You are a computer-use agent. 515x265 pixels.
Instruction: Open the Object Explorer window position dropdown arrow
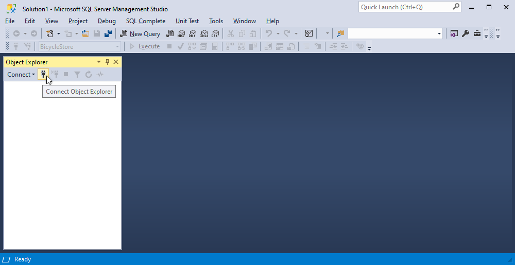pos(99,62)
